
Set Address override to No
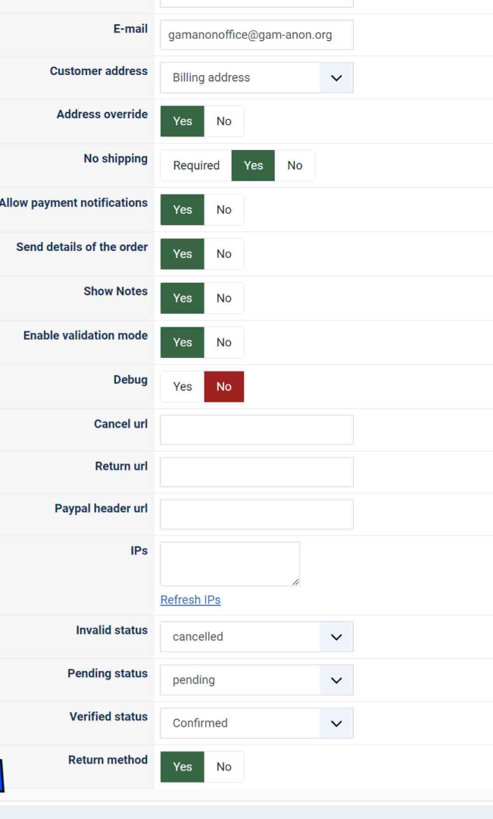pos(224,121)
